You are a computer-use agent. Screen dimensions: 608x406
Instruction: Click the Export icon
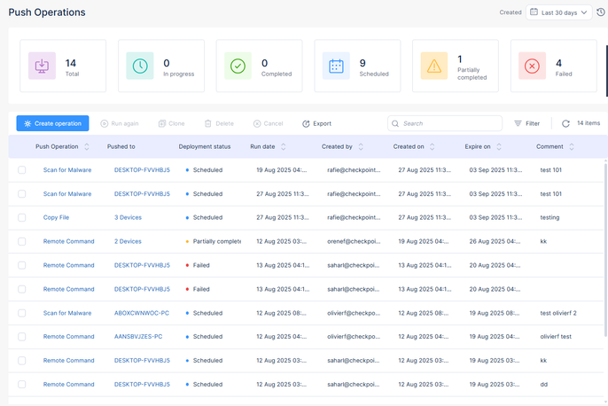306,123
